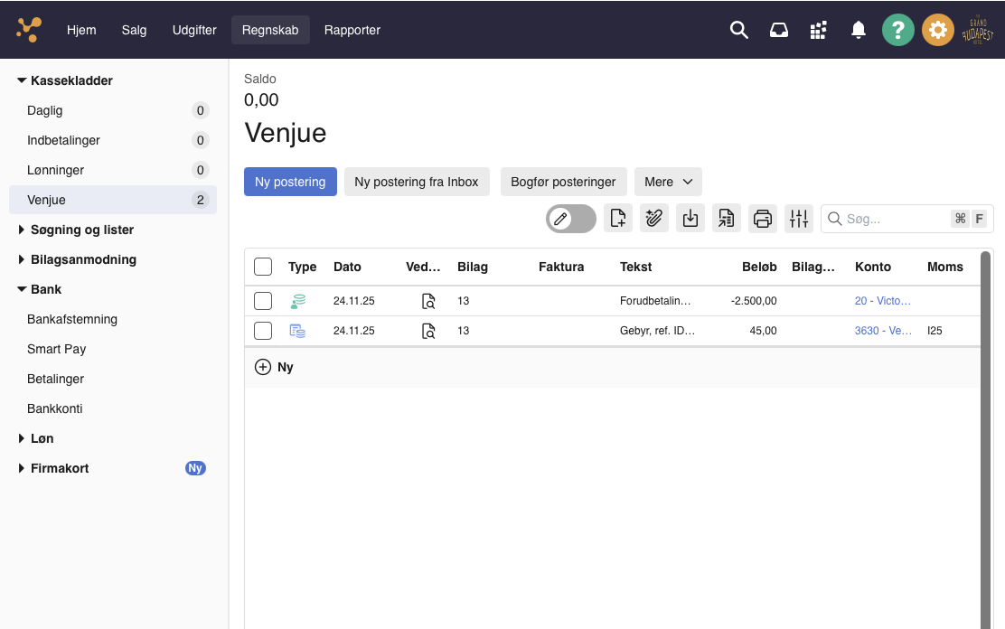Click the Ny postering button

point(290,182)
